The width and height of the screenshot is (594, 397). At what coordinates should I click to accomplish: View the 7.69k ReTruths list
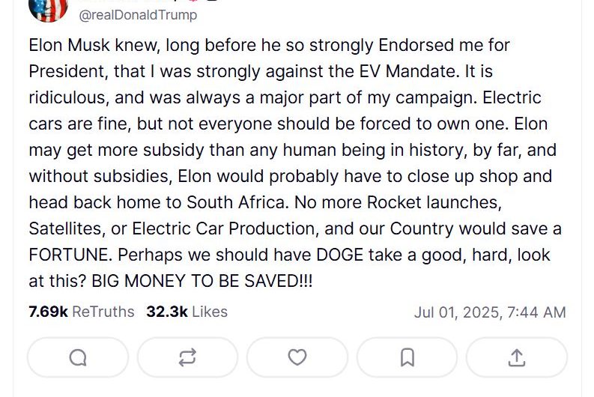tap(82, 312)
